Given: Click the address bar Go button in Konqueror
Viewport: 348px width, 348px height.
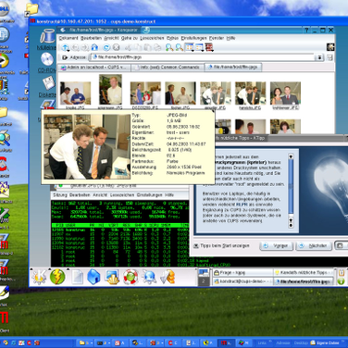Looking at the screenshot, I should coord(329,57).
